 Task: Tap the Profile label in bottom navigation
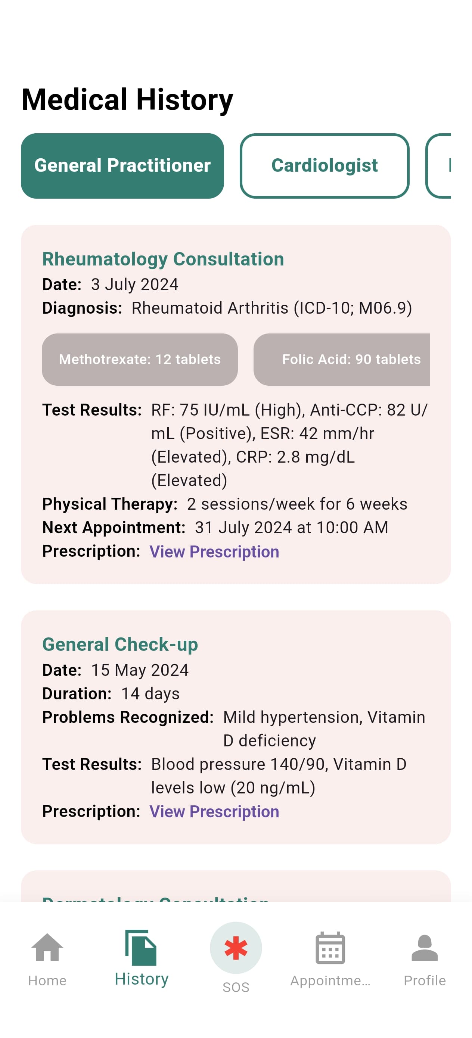click(x=425, y=980)
